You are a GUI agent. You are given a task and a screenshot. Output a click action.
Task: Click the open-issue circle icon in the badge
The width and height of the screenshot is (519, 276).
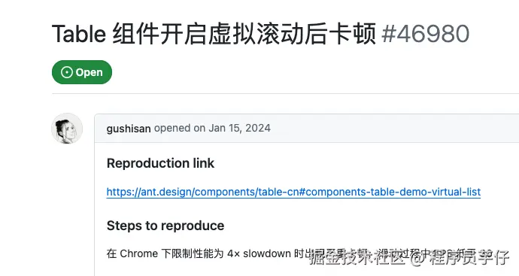(66, 72)
